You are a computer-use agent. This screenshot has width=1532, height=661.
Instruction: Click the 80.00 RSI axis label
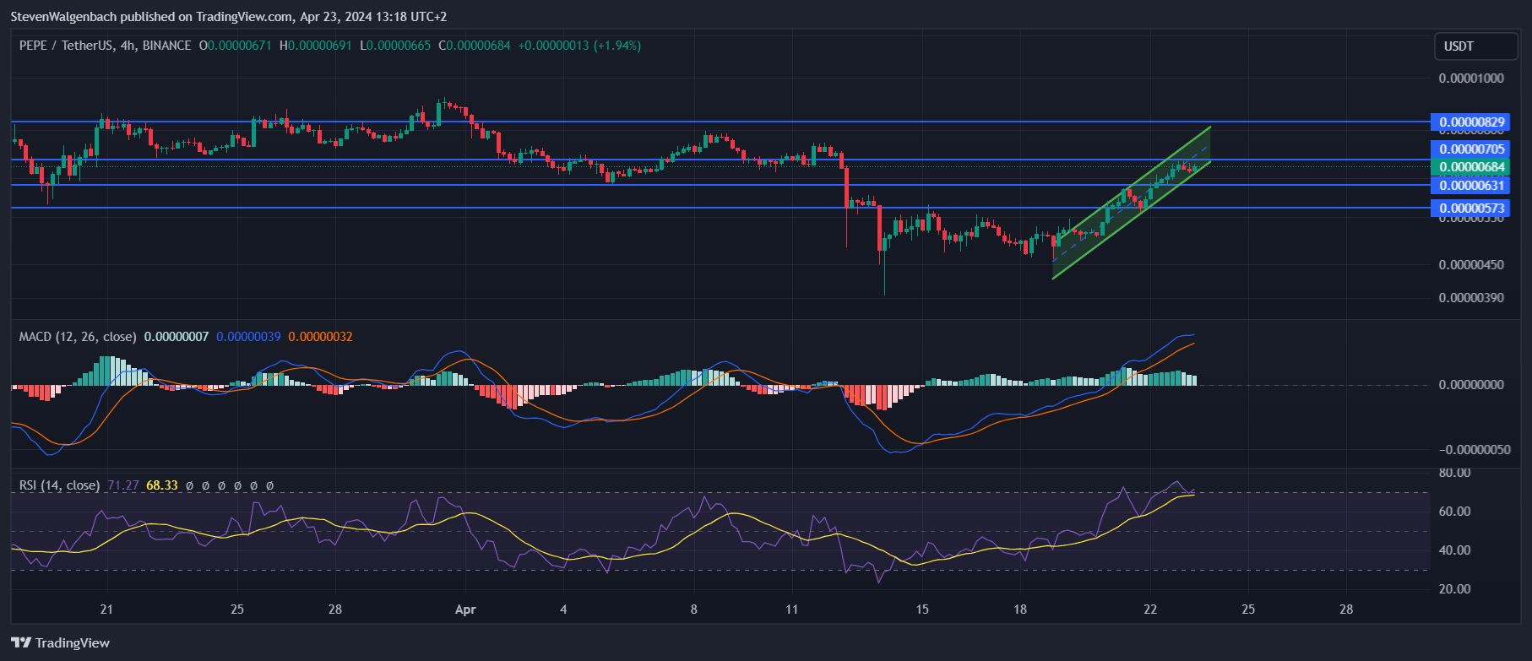point(1455,473)
